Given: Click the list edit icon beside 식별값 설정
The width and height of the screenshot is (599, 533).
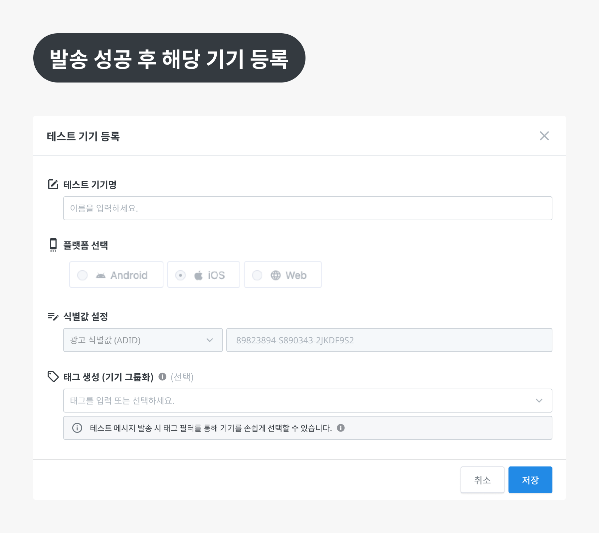Looking at the screenshot, I should pos(53,317).
